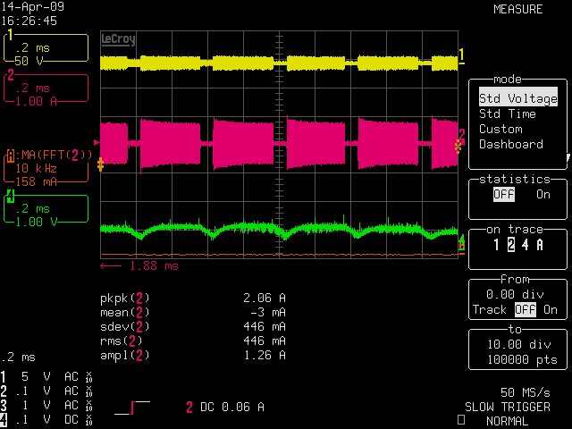Click the ampl(2) measurement row
The image size is (572, 429).
(x=193, y=355)
